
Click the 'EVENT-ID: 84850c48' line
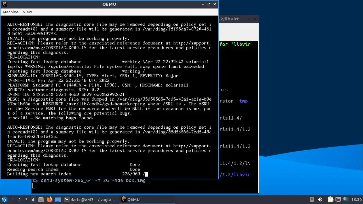point(66,94)
